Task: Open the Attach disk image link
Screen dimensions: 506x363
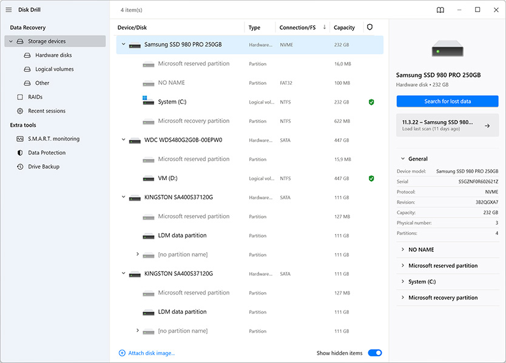Action: point(148,352)
